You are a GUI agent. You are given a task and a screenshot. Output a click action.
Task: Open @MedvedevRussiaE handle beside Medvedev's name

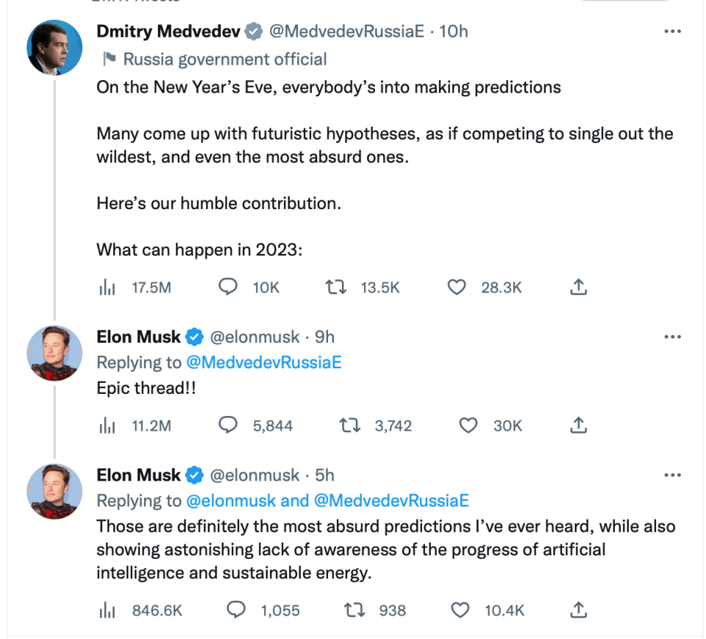pos(346,32)
